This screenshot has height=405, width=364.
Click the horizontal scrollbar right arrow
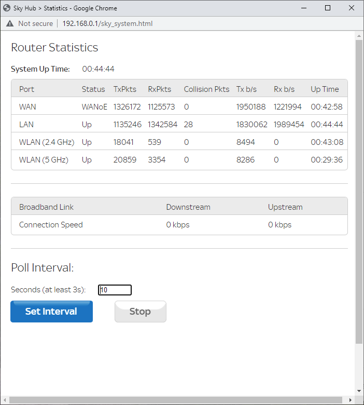coord(350,400)
